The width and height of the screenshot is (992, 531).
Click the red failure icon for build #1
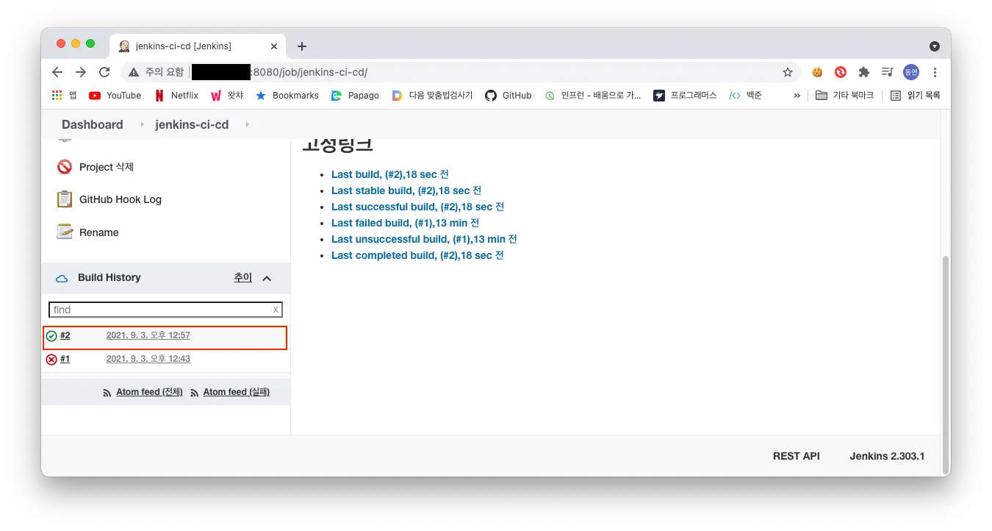51,360
